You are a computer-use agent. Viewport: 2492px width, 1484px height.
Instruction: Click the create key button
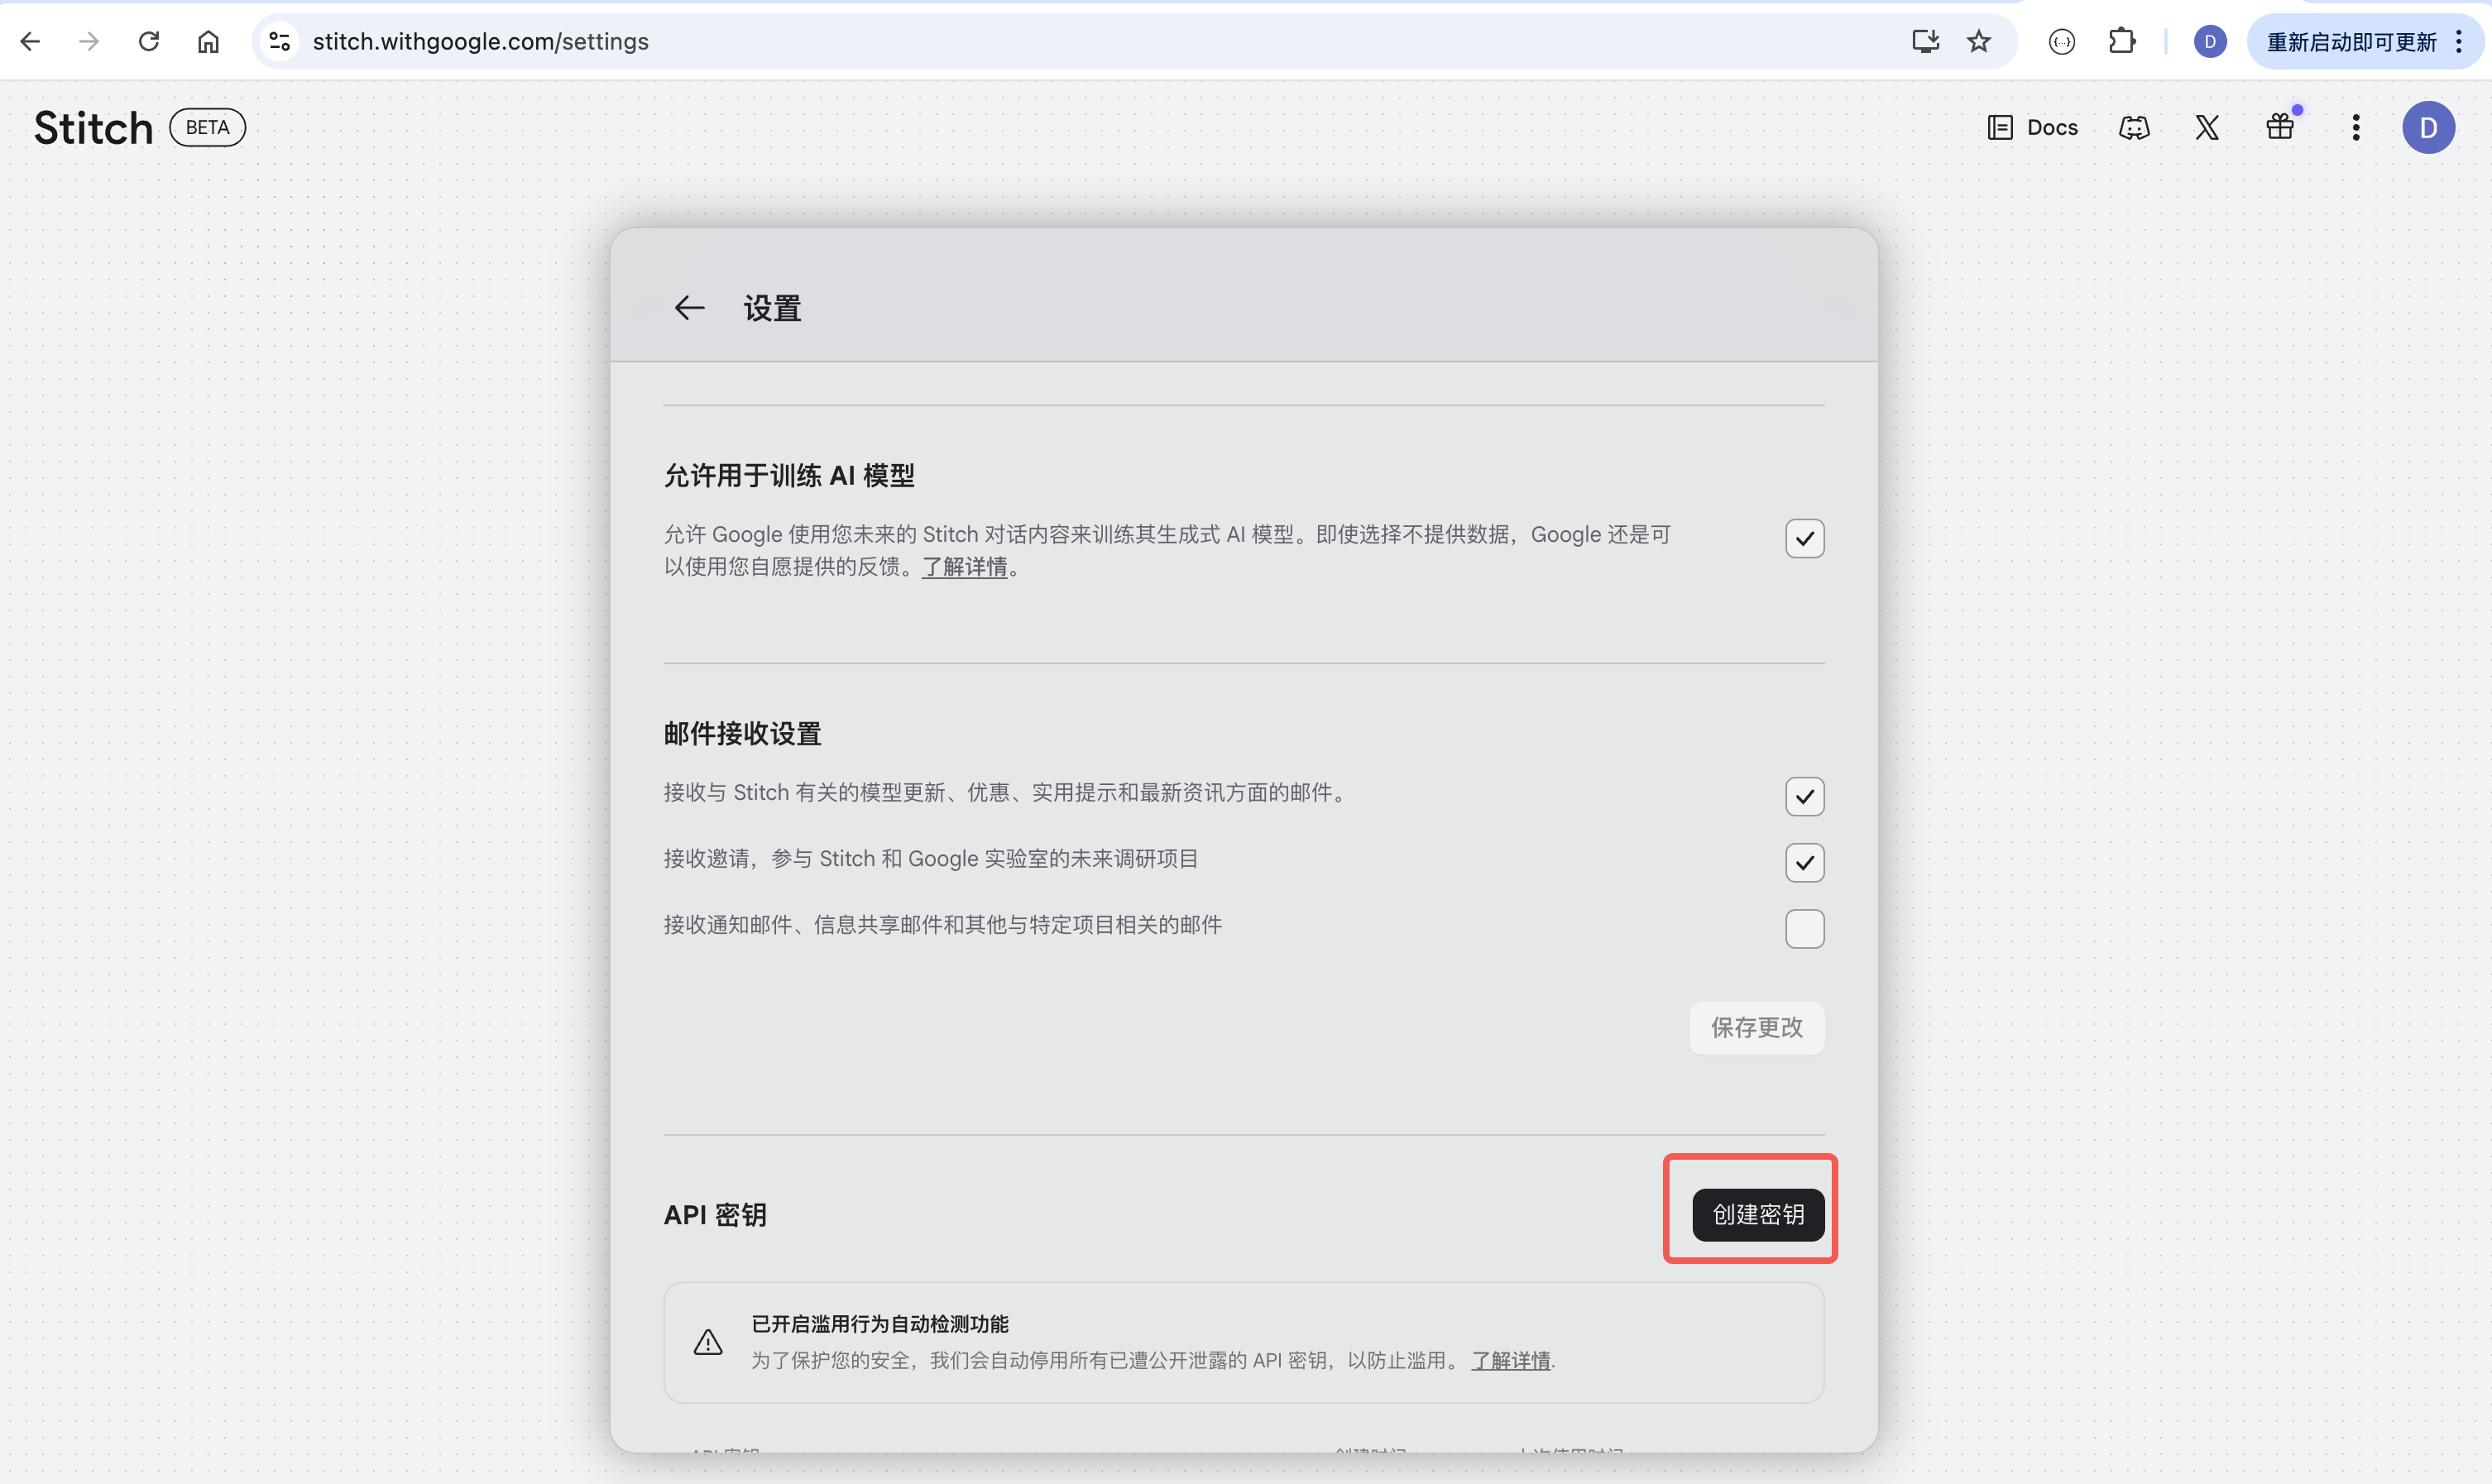point(1758,1214)
